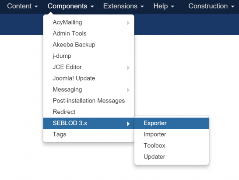The width and height of the screenshot is (239, 180).
Task: Expand the JCE Editor submenu arrow
Action: 128,67
